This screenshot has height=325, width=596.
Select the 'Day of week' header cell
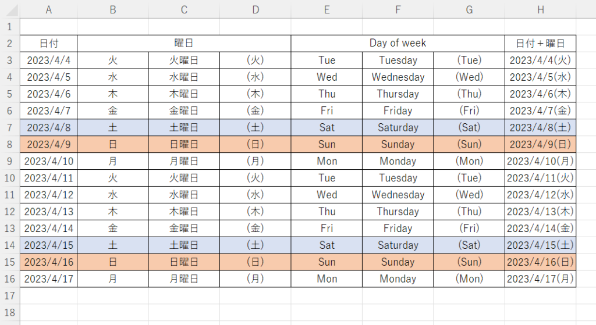click(398, 43)
